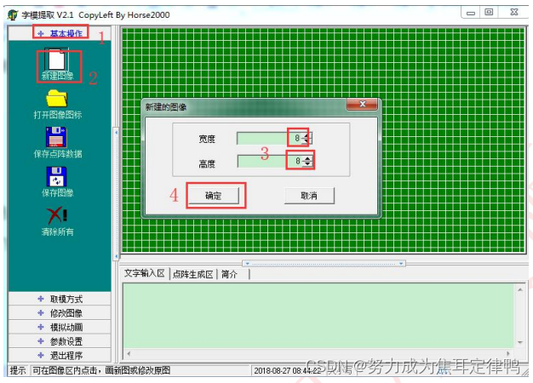The width and height of the screenshot is (533, 383).
Task: Expand the 模拟动画 section
Action: [60, 327]
